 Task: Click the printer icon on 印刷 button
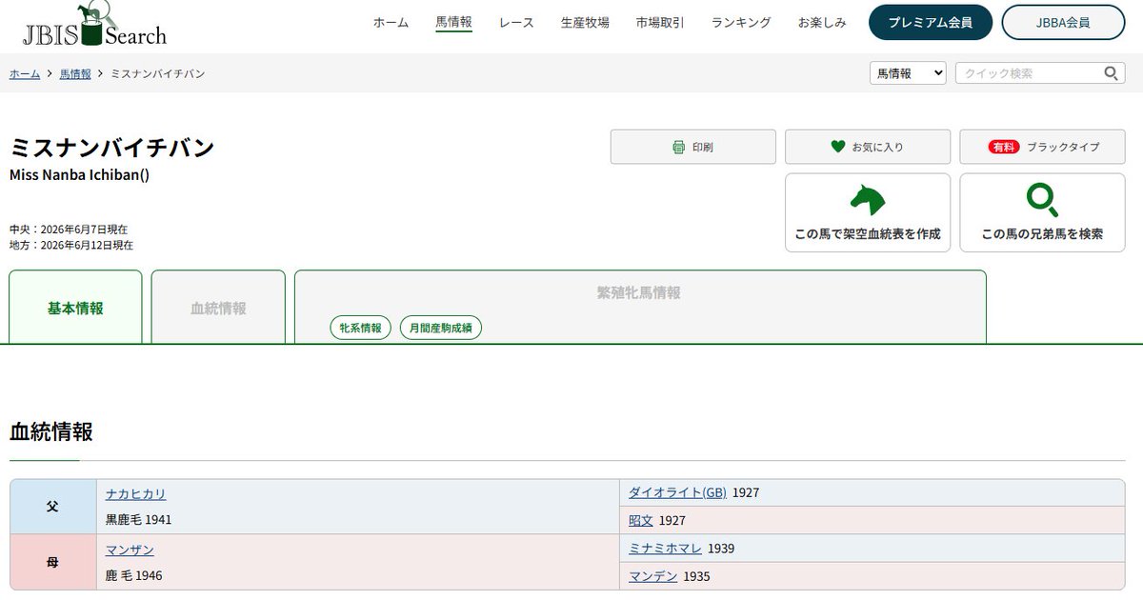click(679, 147)
